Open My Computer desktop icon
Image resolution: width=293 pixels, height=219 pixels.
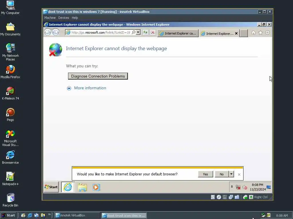coord(10,8)
